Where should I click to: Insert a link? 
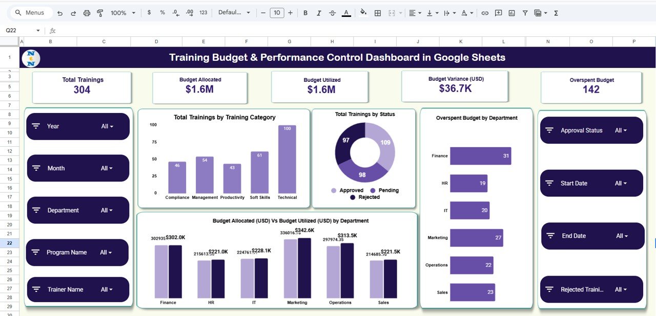485,13
